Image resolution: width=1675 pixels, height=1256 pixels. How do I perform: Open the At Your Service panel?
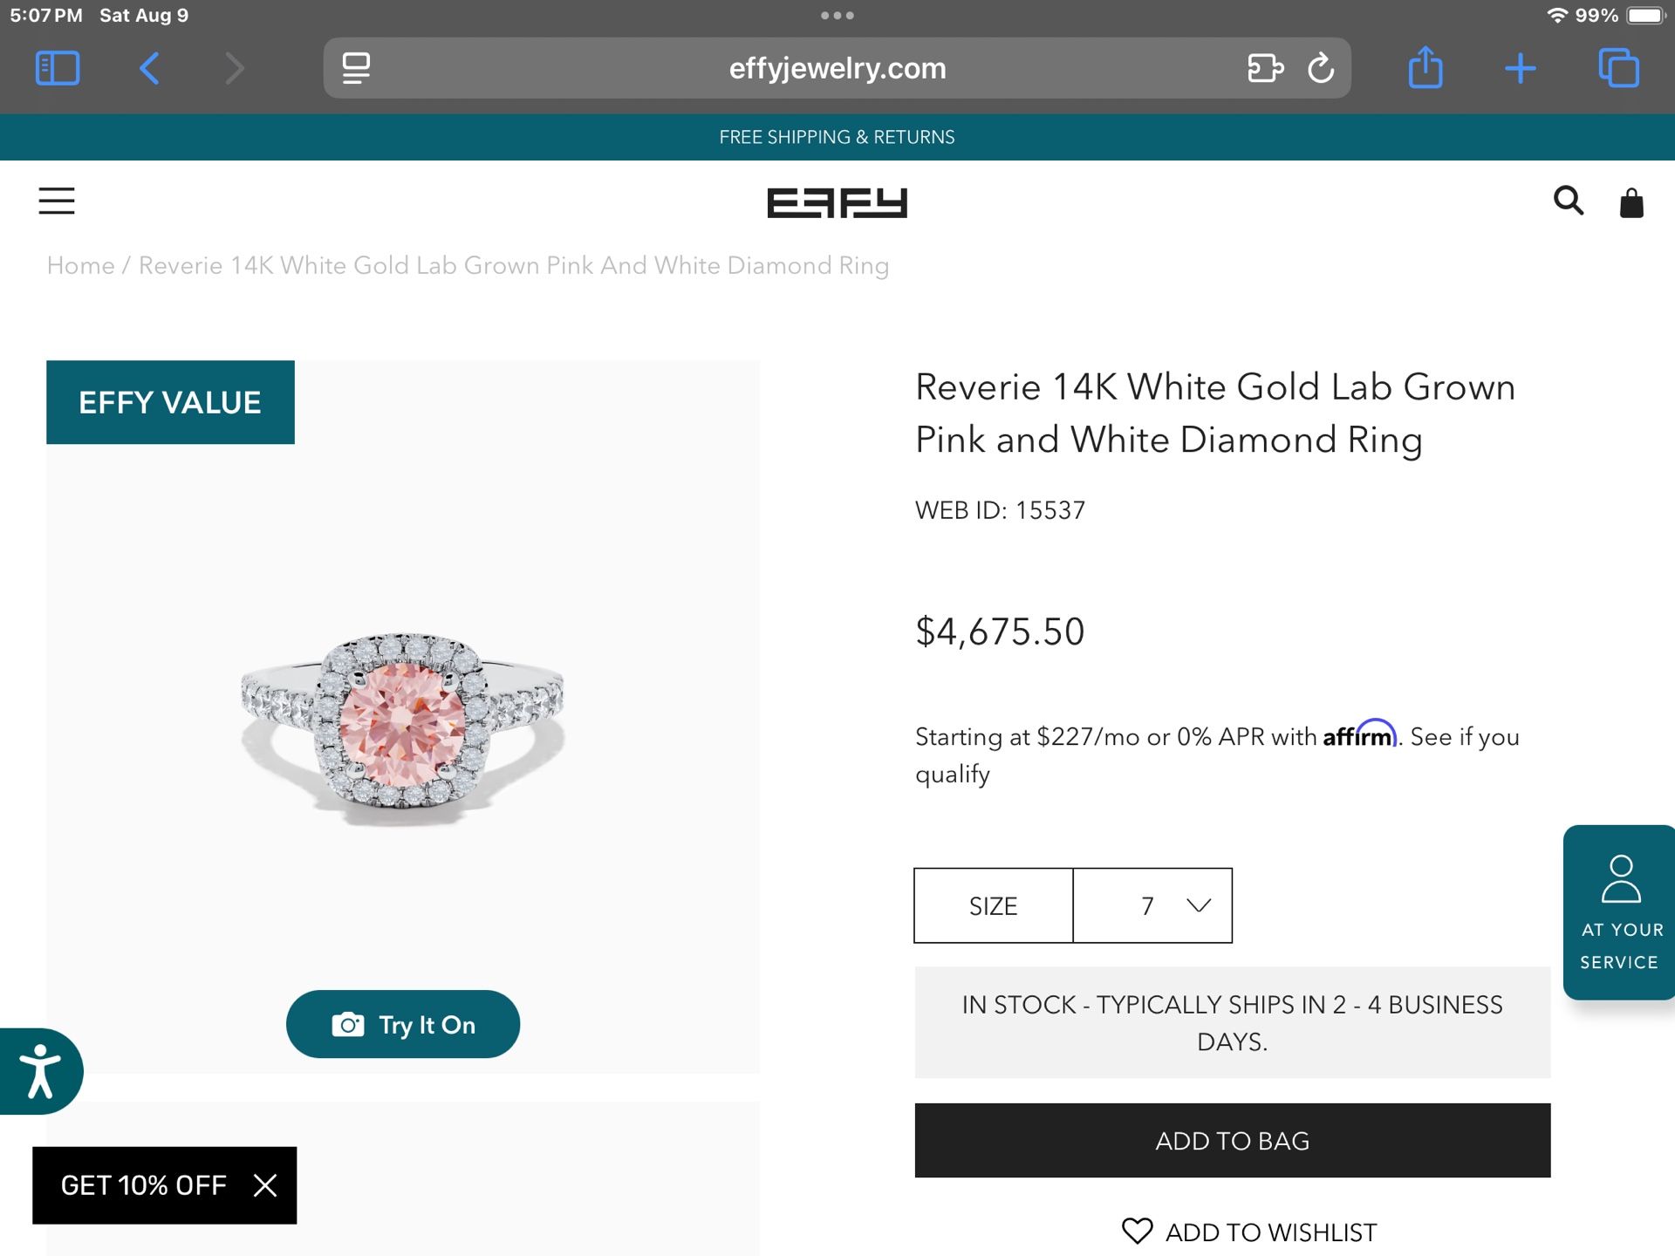pos(1619,911)
